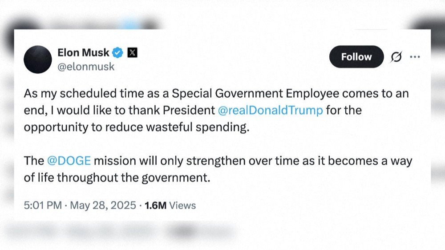Open the Elon Musk display name link
Screen dimensions: 445x250
click(x=83, y=53)
